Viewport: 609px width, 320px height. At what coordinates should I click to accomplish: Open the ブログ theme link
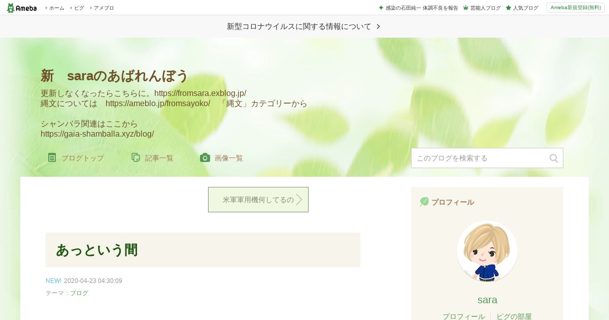(x=79, y=293)
